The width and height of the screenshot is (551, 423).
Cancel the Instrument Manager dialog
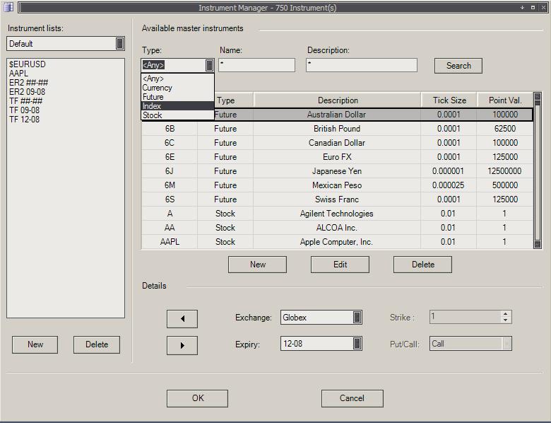[352, 398]
